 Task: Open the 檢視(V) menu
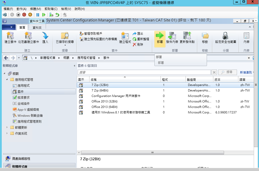[66, 9]
